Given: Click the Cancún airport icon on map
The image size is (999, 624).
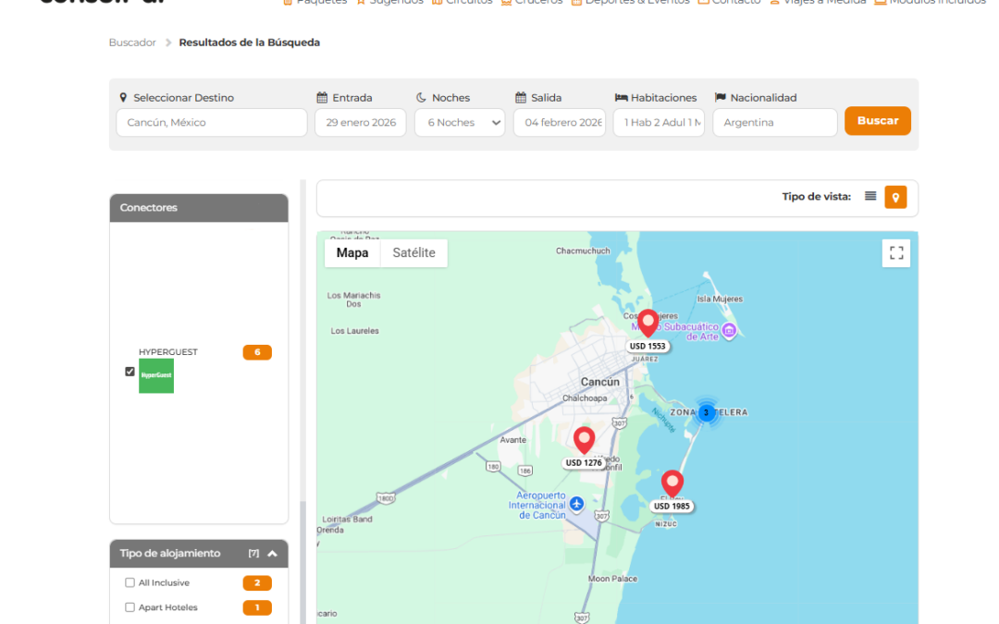Looking at the screenshot, I should tap(577, 504).
